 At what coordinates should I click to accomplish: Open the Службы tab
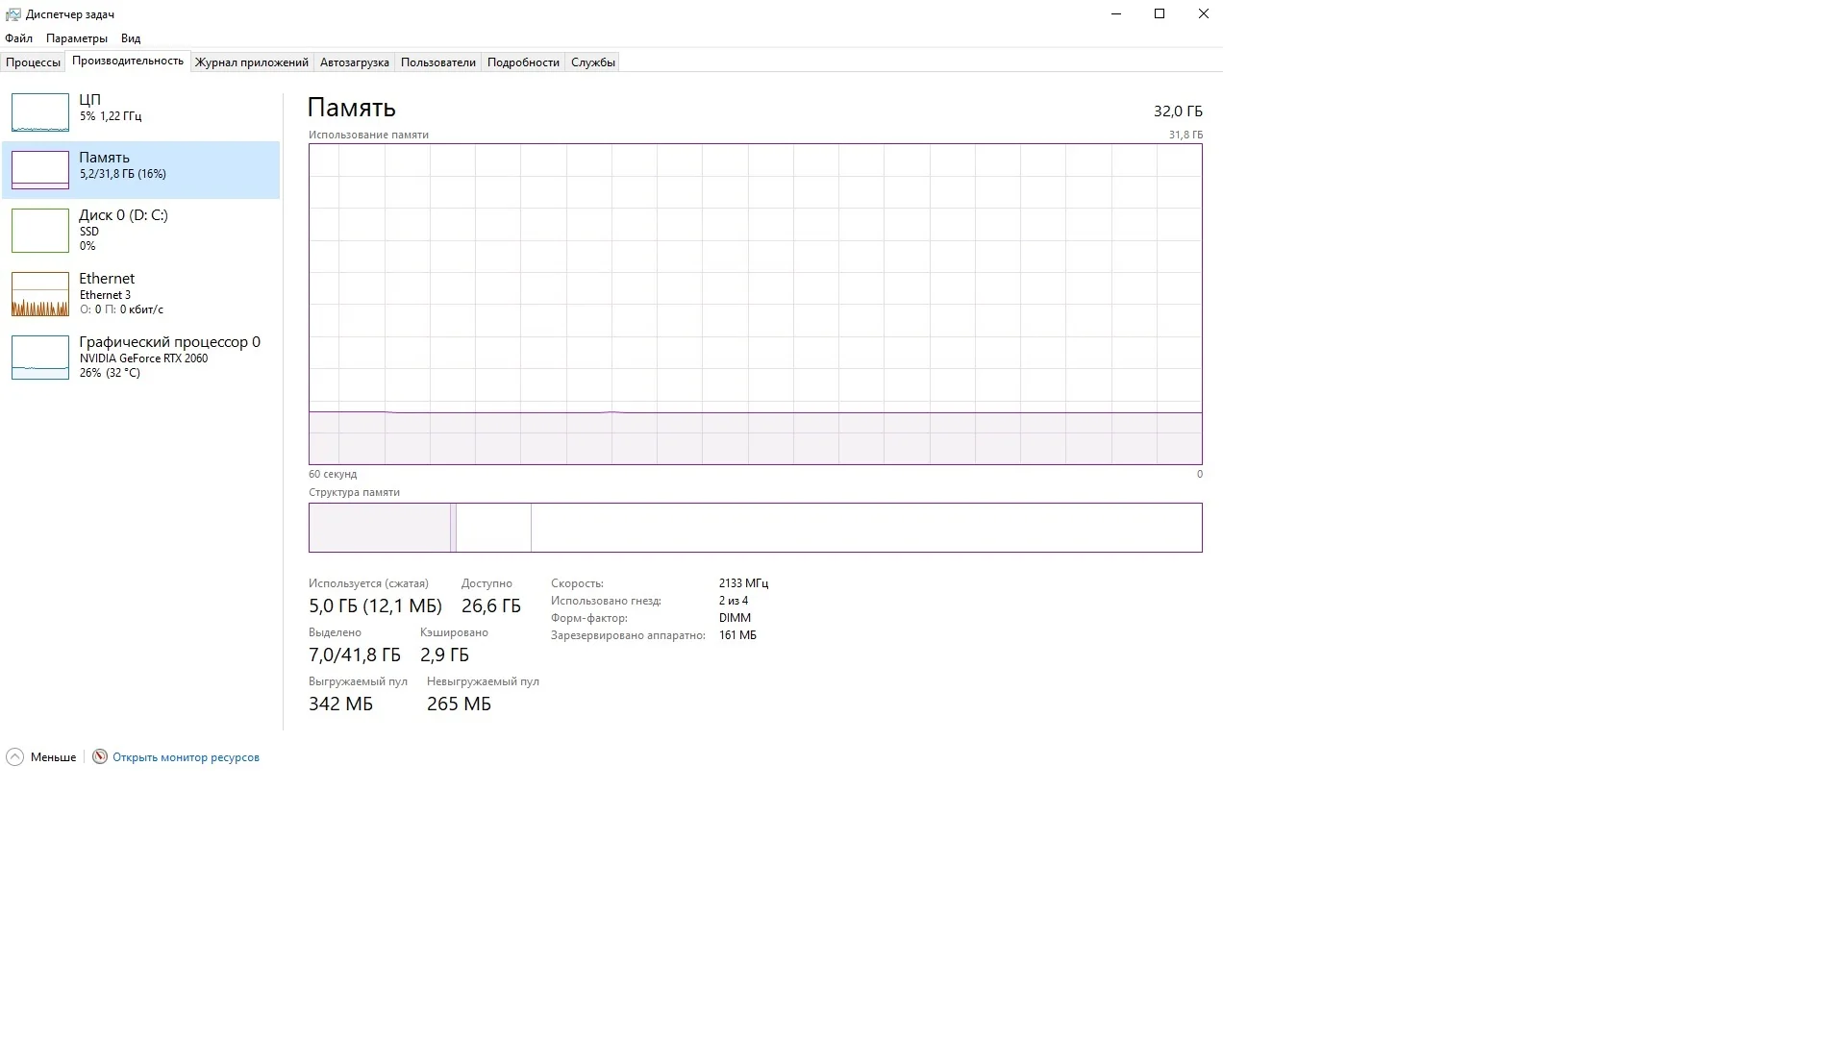click(x=592, y=62)
